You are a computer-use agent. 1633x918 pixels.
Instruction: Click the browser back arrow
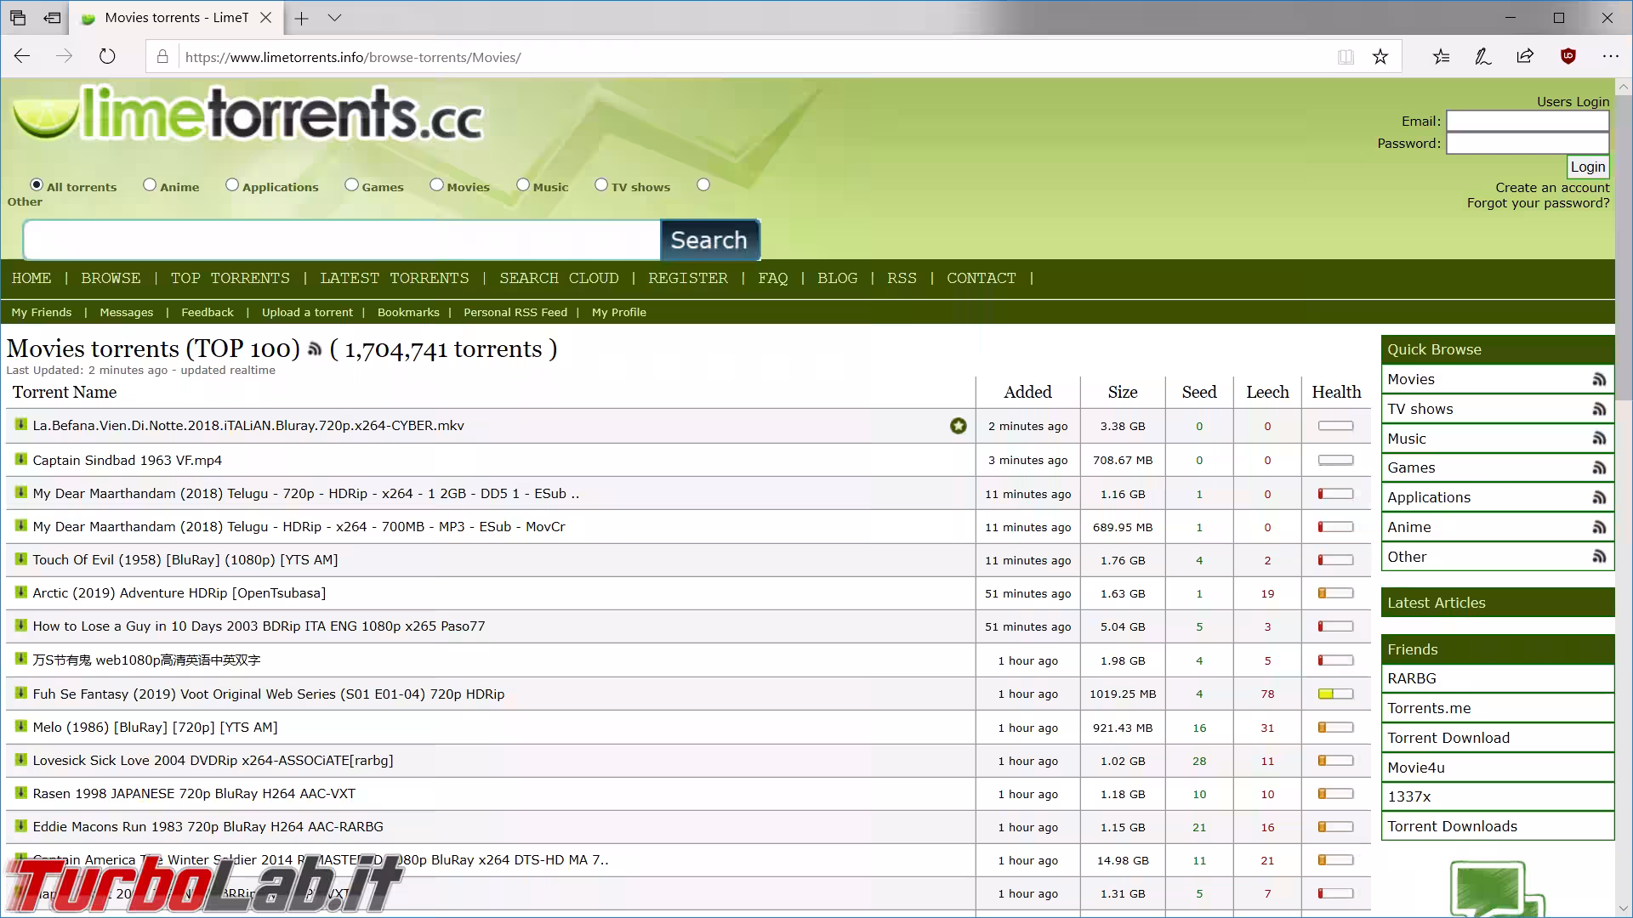point(22,56)
